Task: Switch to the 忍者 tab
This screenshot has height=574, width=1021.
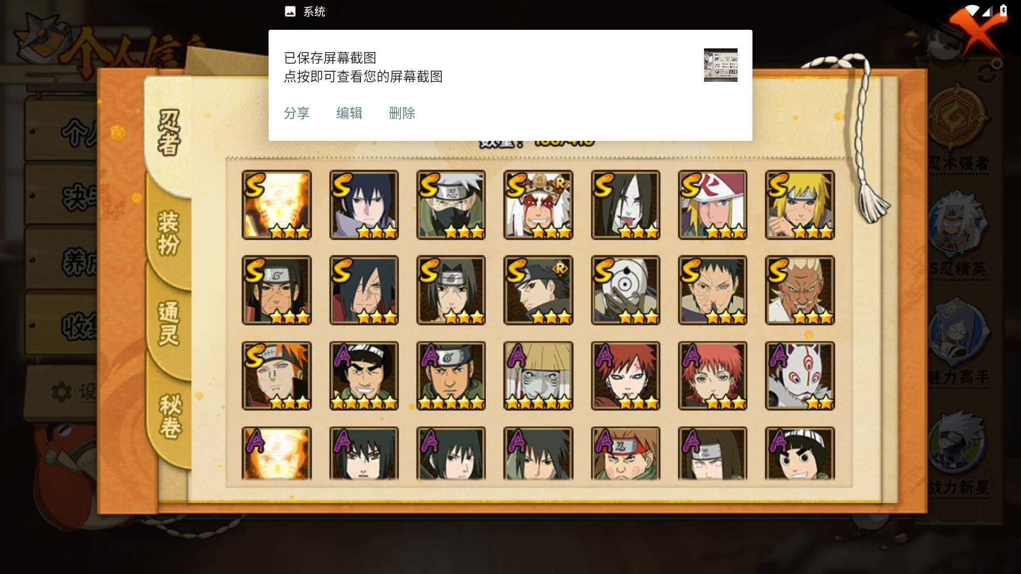Action: click(x=169, y=133)
